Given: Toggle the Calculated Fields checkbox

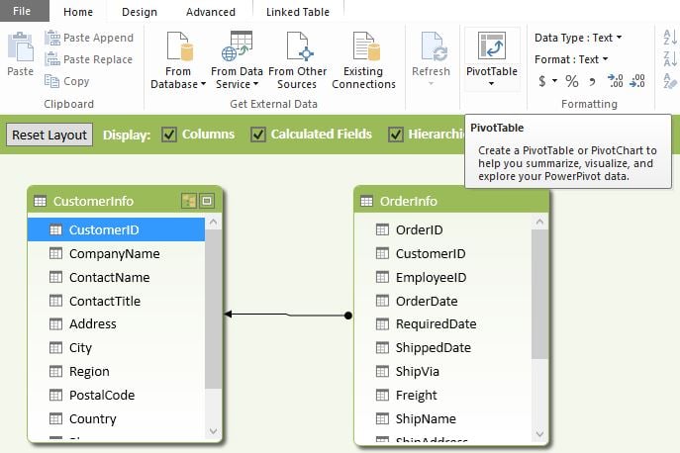Looking at the screenshot, I should click(x=258, y=135).
